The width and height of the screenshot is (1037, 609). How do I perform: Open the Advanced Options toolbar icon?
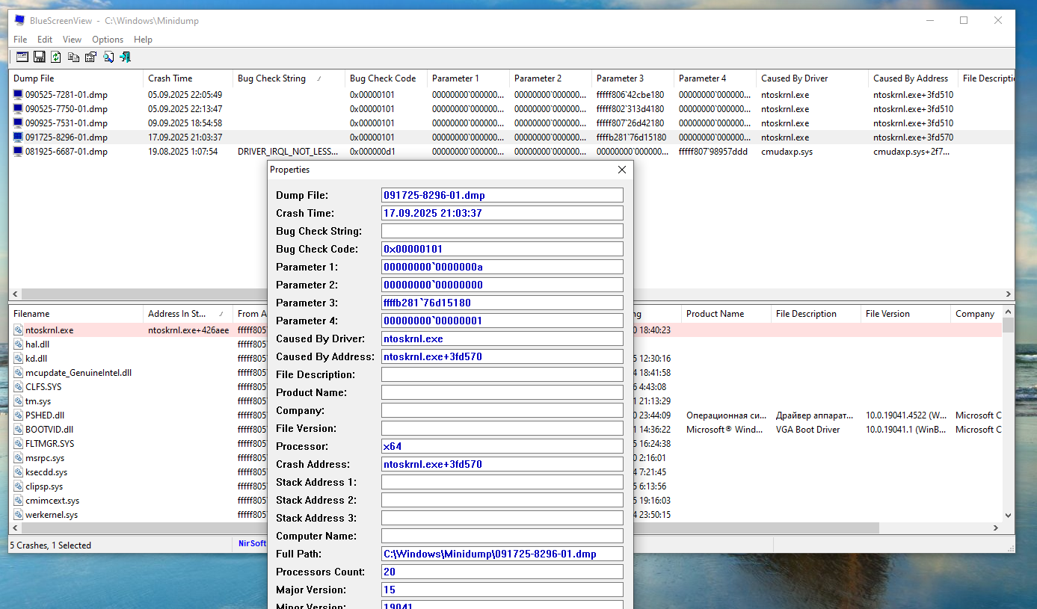pos(22,57)
